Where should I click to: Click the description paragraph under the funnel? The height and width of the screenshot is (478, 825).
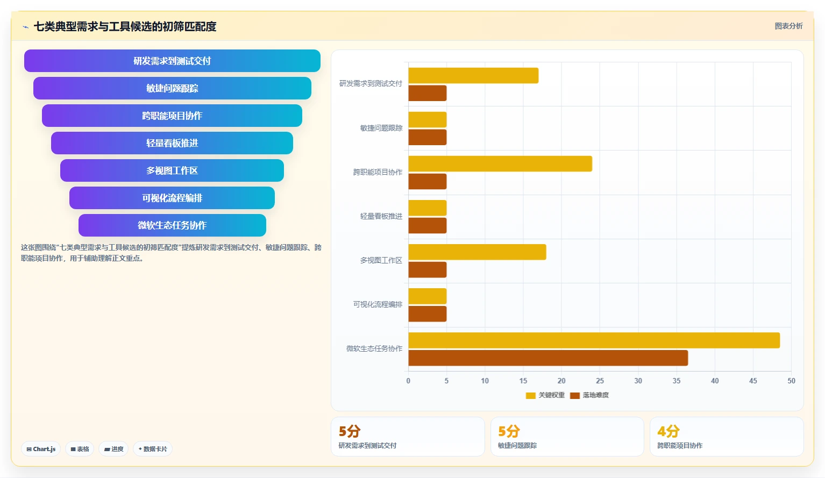[171, 253]
